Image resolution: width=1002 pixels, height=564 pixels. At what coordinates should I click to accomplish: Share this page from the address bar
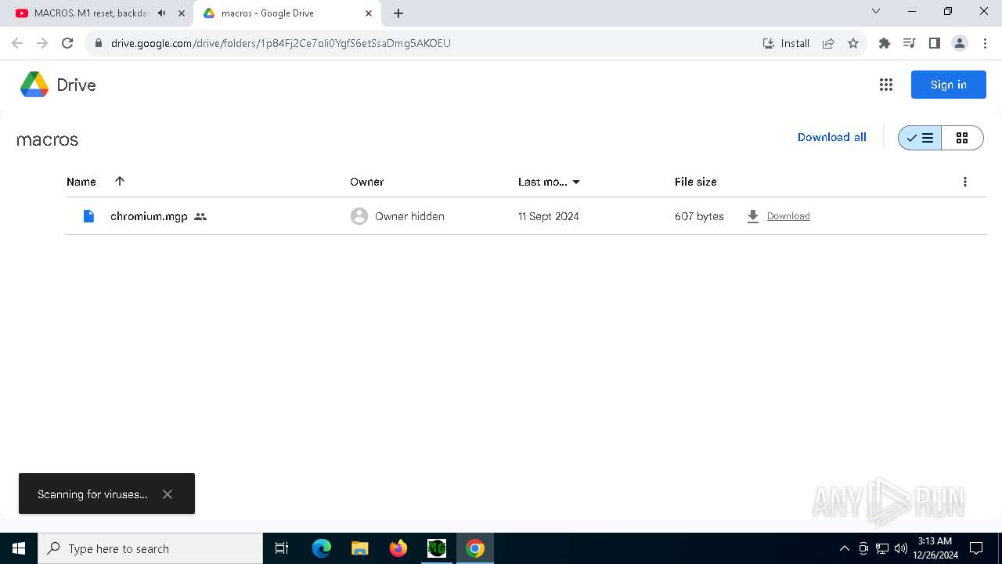pos(828,43)
